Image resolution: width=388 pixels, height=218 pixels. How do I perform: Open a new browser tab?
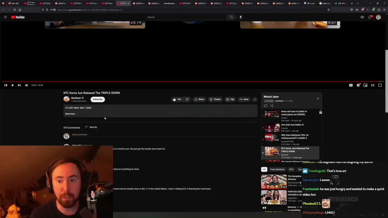tap(352, 3)
